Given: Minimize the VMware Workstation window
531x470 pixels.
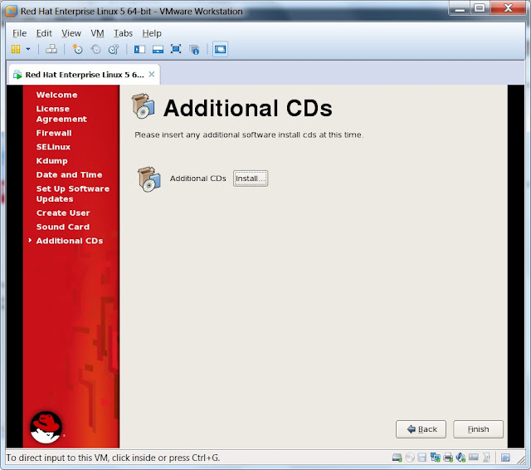Looking at the screenshot, I should tap(460, 7).
